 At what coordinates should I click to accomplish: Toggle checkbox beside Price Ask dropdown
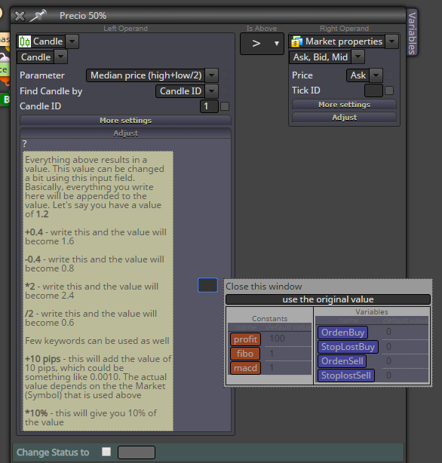[x=389, y=75]
